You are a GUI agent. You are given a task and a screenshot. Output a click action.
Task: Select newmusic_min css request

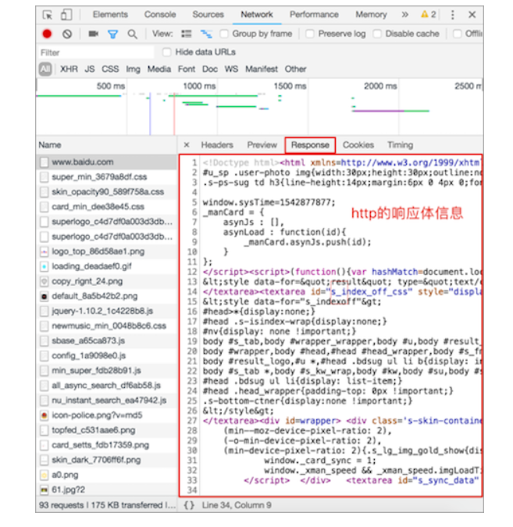pyautogui.click(x=106, y=326)
